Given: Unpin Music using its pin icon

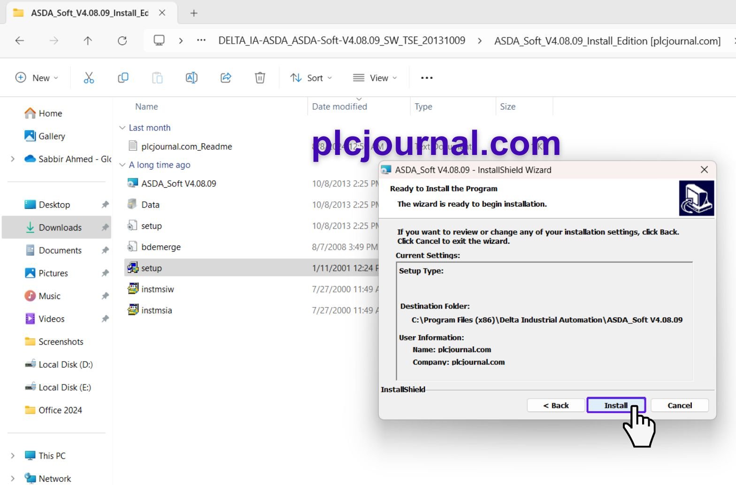Looking at the screenshot, I should pos(105,296).
